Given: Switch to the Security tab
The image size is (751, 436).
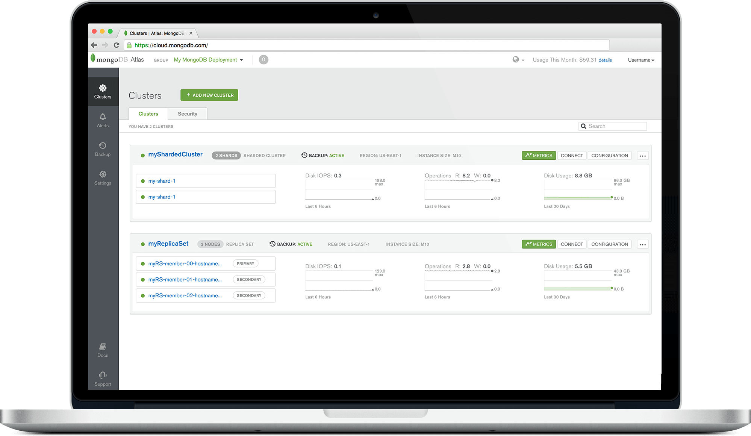Looking at the screenshot, I should [187, 114].
